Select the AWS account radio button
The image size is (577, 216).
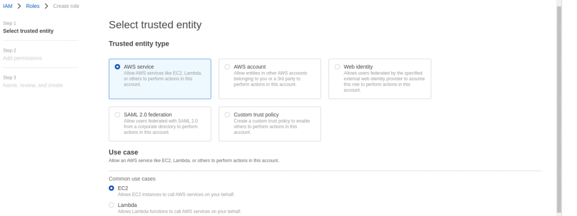228,67
